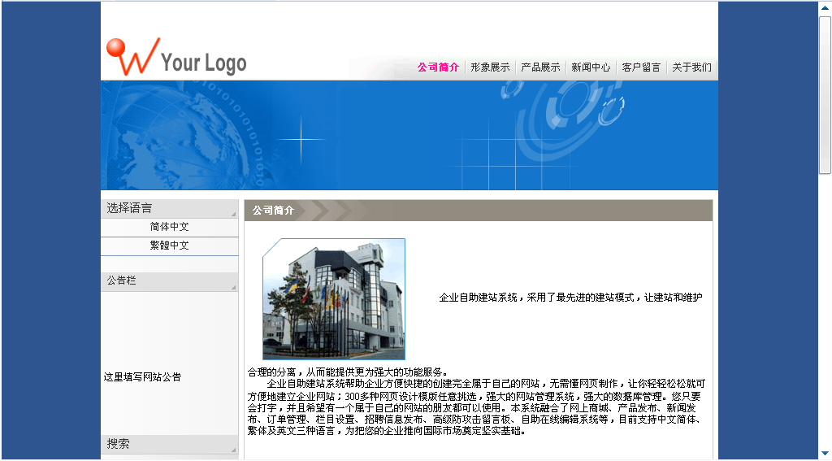Viewport: 832px width, 461px height.
Task: Switch language to 繁體中文
Action: (169, 246)
